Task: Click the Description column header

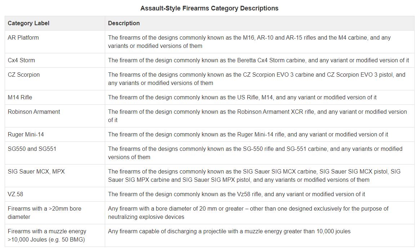Action: pyautogui.click(x=124, y=23)
